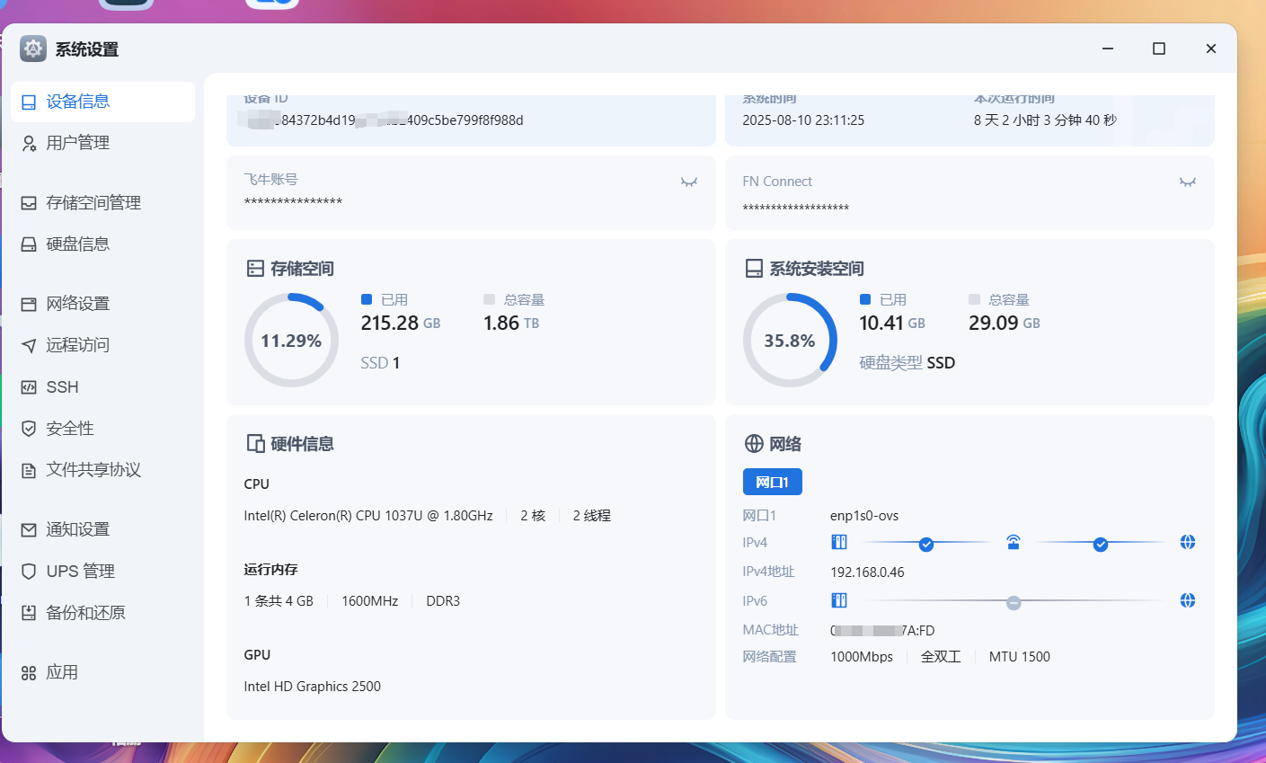Click the 35.8% system space ring

pyautogui.click(x=790, y=341)
